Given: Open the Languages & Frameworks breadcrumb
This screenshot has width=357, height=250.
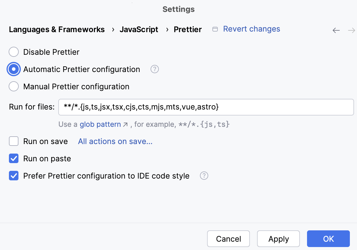Looking at the screenshot, I should (57, 29).
